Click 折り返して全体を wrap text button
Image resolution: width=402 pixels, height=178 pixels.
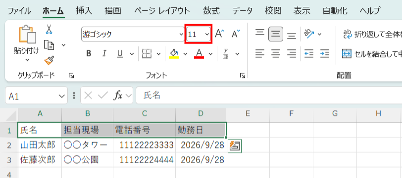(x=372, y=34)
